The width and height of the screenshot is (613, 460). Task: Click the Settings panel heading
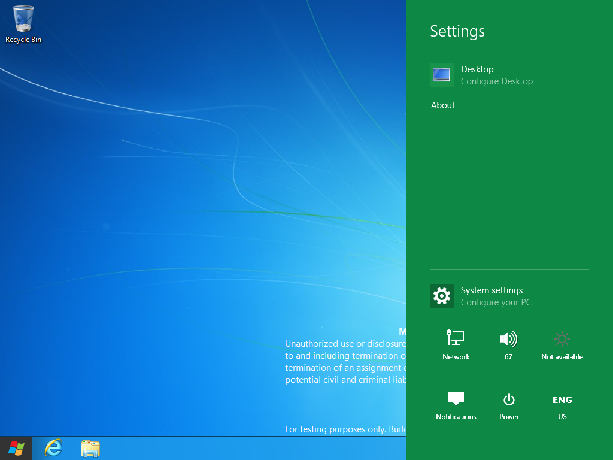click(x=457, y=31)
